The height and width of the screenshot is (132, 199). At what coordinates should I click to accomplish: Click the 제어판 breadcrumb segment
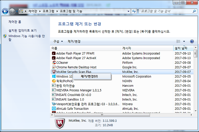[33, 11]
